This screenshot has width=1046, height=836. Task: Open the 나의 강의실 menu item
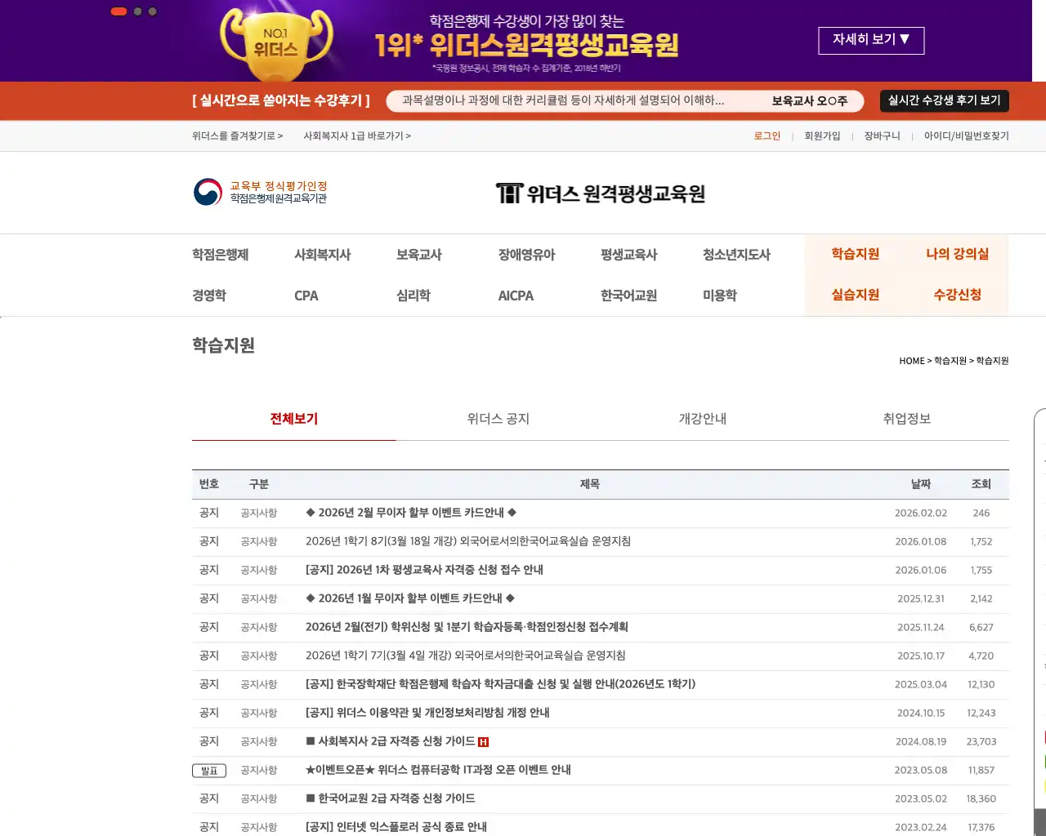click(x=957, y=254)
